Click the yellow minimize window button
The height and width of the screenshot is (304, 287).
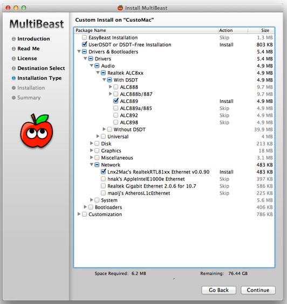click(16, 8)
